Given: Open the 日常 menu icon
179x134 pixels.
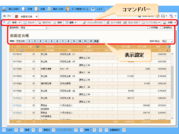Looking at the screenshot, I should pyautogui.click(x=24, y=9).
